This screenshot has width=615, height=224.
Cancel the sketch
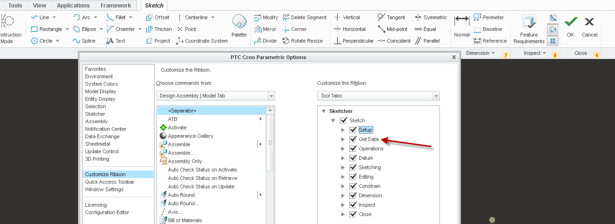coord(590,26)
